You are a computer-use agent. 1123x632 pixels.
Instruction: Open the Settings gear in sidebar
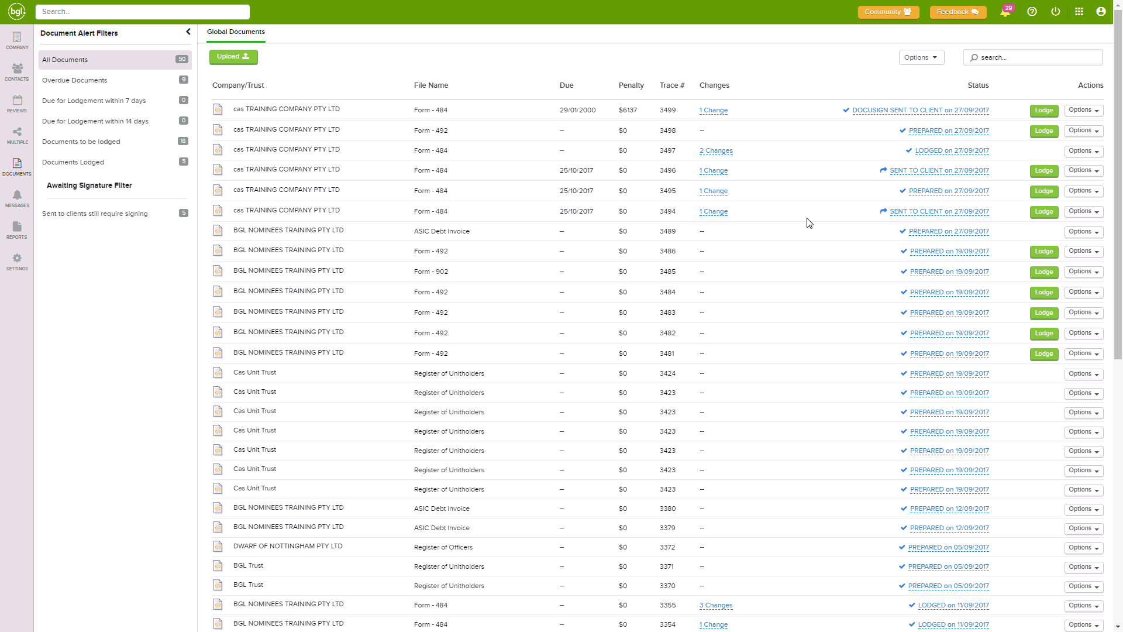17,262
